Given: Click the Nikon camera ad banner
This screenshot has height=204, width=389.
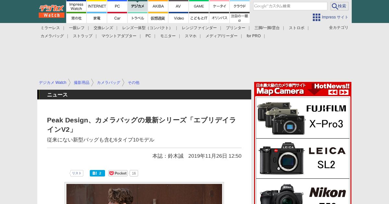Looking at the screenshot, I should click(303, 191).
